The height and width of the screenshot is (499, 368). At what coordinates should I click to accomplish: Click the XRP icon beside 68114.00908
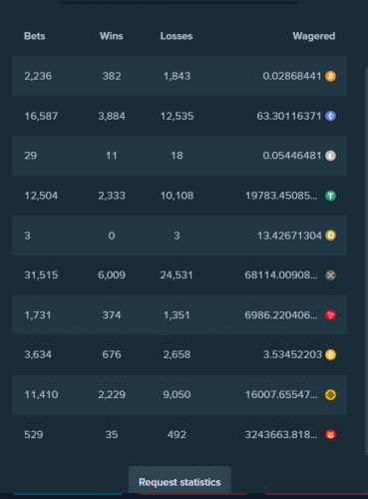330,275
